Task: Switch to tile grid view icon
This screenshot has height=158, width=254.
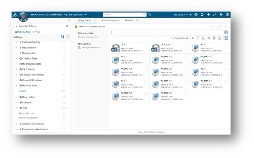Action: pyautogui.click(x=226, y=38)
